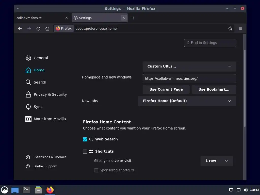The image size is (260, 195).
Task: Open the volume control in system tray
Action: [246, 190]
